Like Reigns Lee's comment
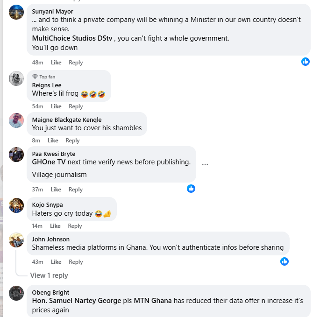The width and height of the screenshot is (313, 317). click(x=56, y=106)
